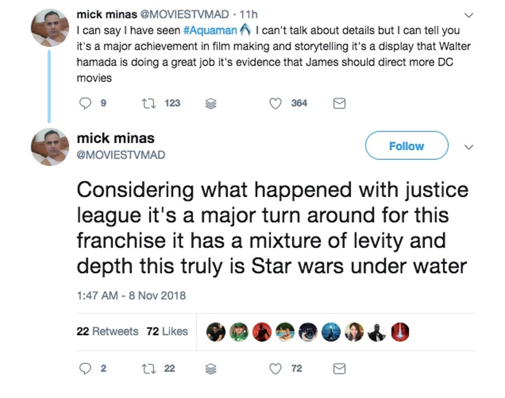Open the @MOVIESTVMAD handle below mick minas
505x398 pixels.
point(121,155)
